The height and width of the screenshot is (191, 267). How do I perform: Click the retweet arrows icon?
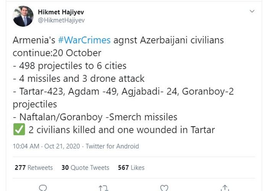coord(103,188)
